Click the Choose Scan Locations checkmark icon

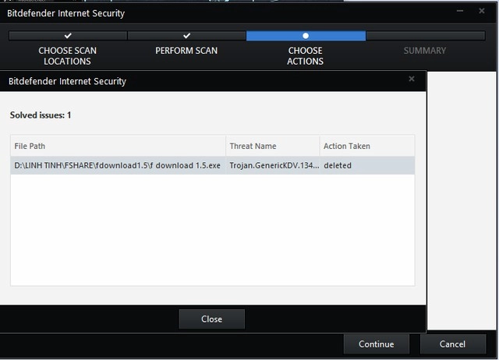pyautogui.click(x=68, y=36)
